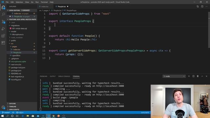The image size is (210, 118).
Task: Open the Manage gear menu
Action: click(x=3, y=107)
